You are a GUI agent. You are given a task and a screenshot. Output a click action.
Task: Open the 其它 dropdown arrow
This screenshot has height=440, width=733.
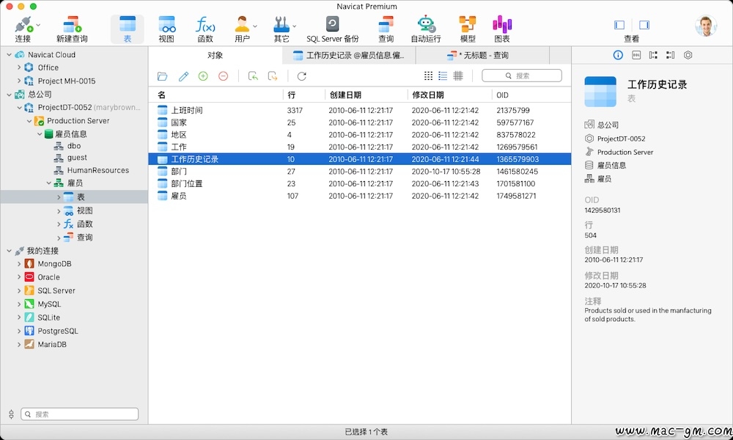(x=295, y=26)
